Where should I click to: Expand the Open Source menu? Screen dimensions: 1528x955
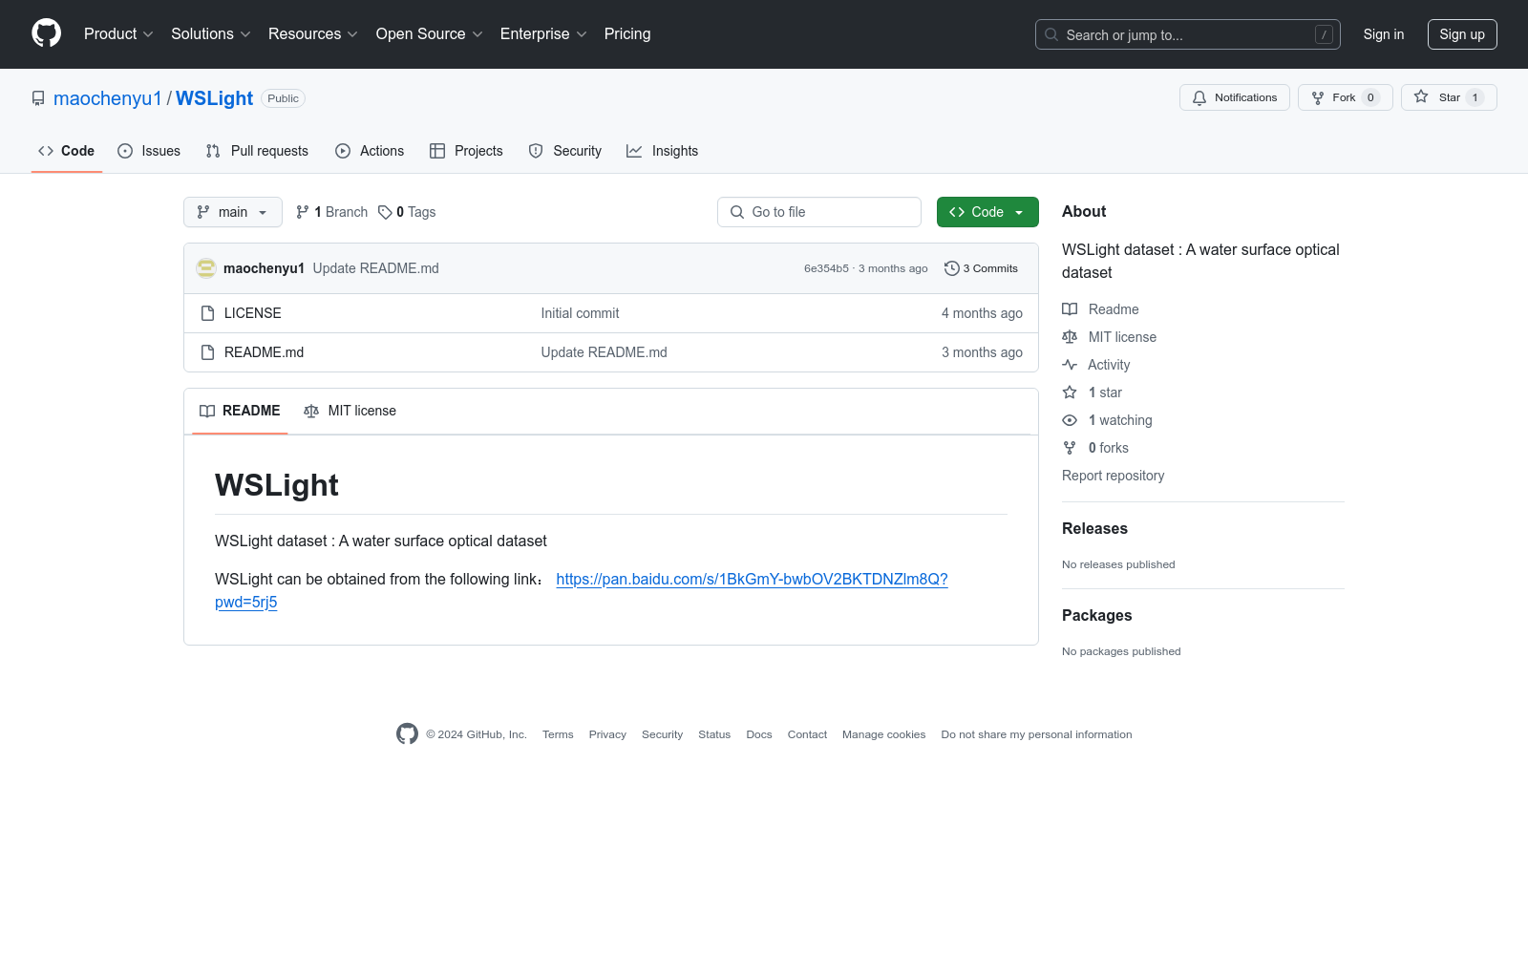point(430,33)
